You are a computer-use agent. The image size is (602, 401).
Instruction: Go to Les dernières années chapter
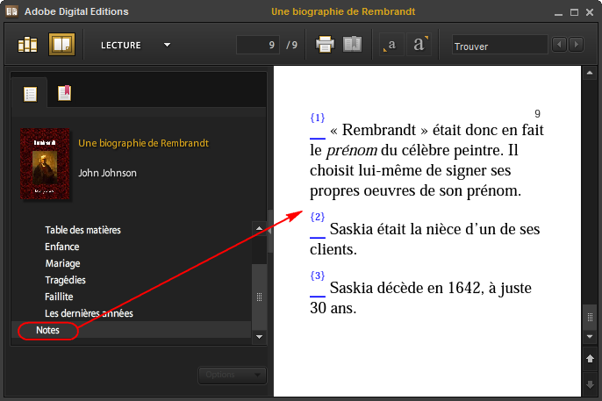point(89,313)
